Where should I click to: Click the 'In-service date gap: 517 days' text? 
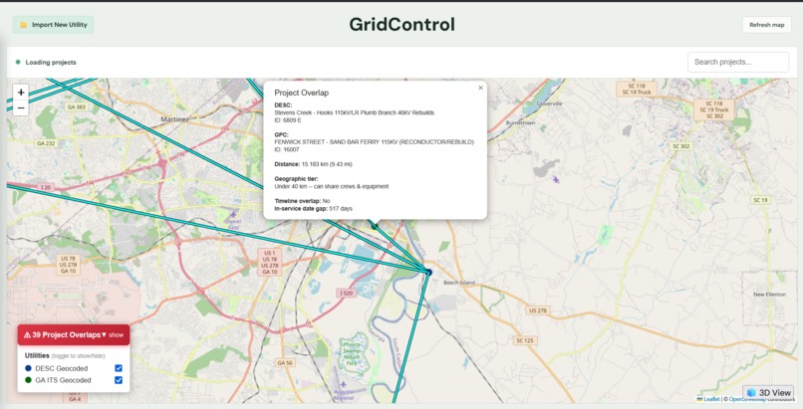coord(314,209)
